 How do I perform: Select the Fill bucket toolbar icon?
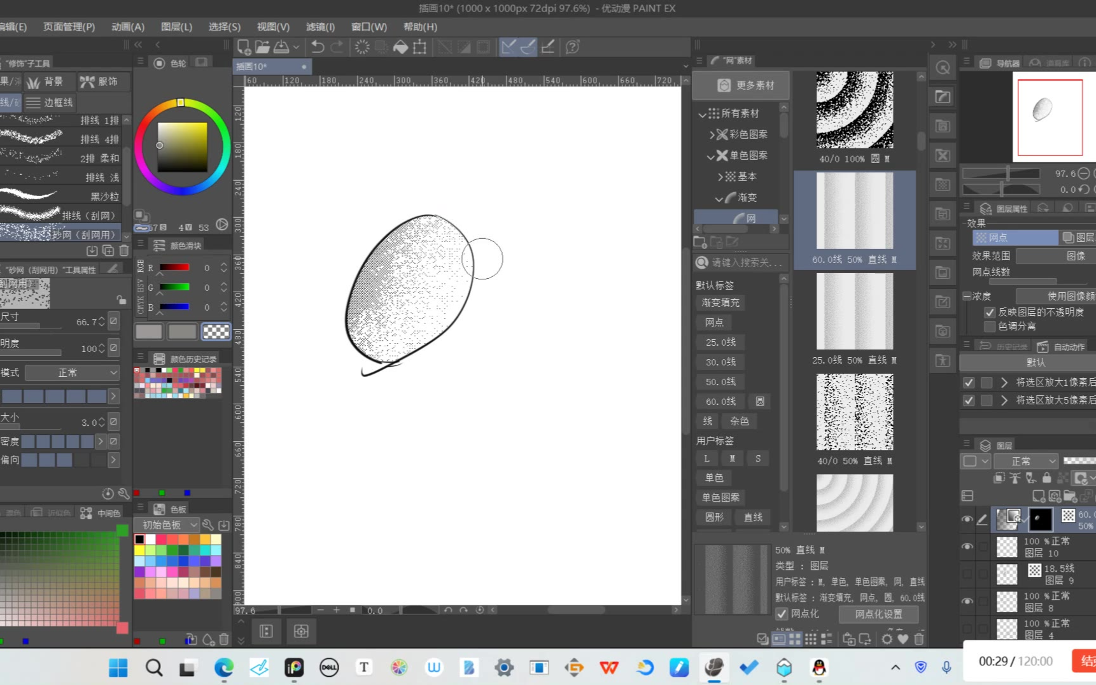pos(400,46)
